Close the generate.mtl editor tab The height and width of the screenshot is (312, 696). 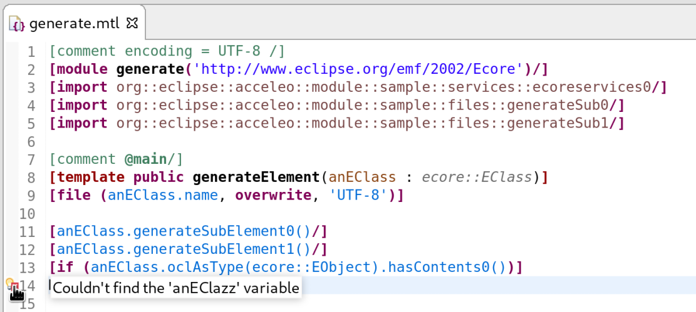(x=132, y=24)
